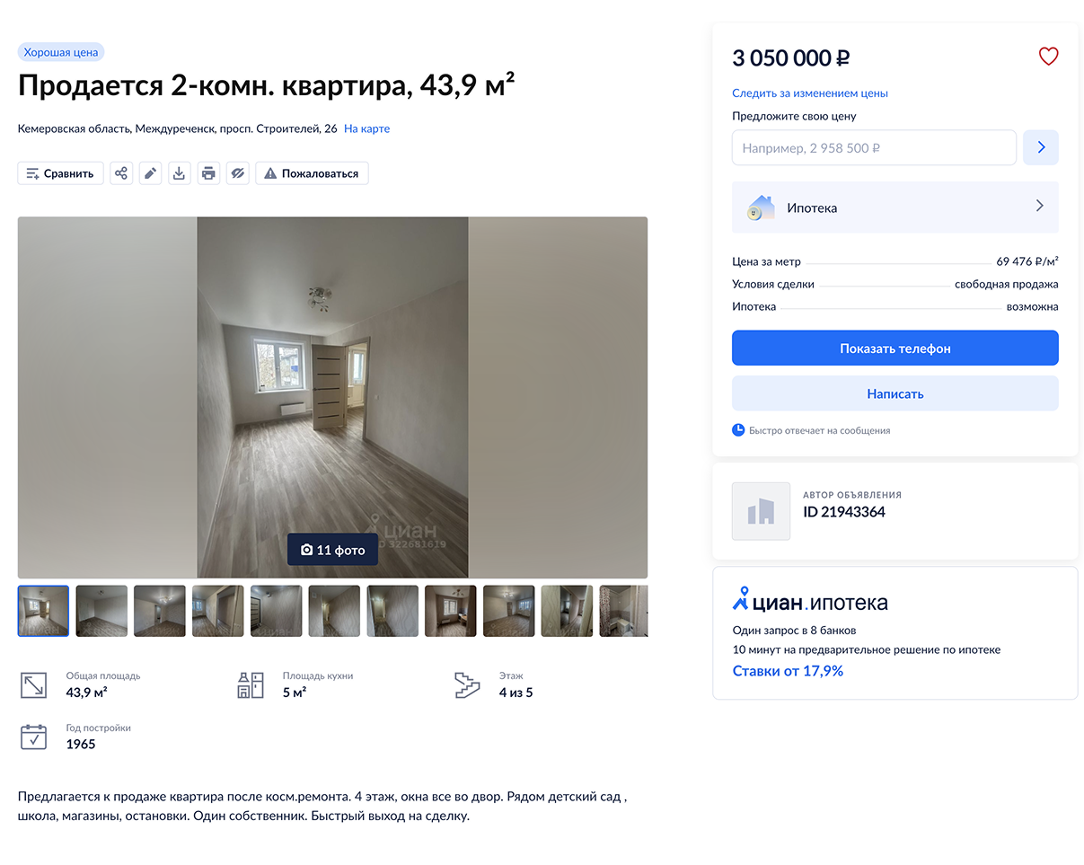Select the second photo thumbnail
This screenshot has height=865, width=1084.
pyautogui.click(x=101, y=611)
